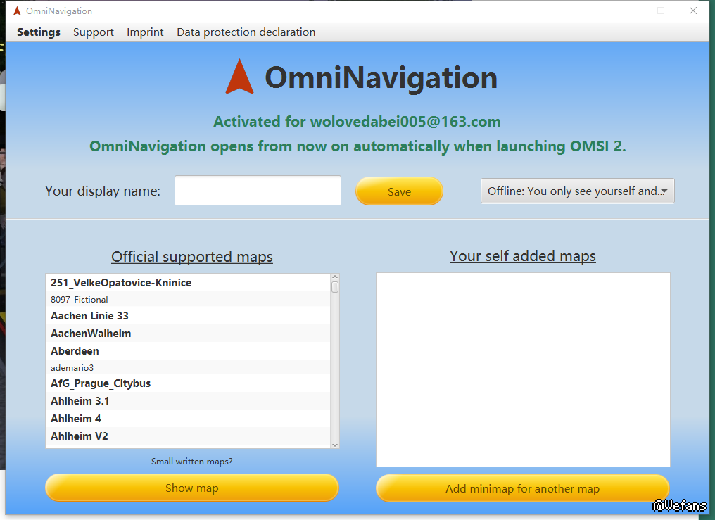The height and width of the screenshot is (520, 715).
Task: Open the Support menu
Action: tap(93, 32)
